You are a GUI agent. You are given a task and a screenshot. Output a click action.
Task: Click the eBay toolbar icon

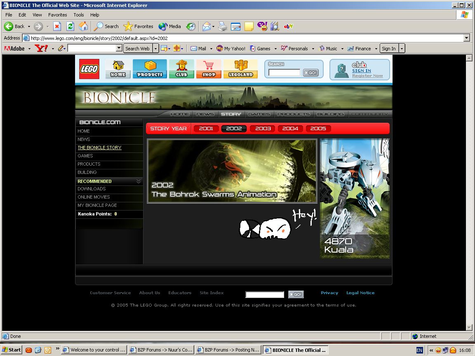tap(288, 26)
